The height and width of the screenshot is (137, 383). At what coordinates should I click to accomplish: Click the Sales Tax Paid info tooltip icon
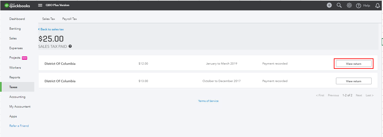[x=70, y=46]
